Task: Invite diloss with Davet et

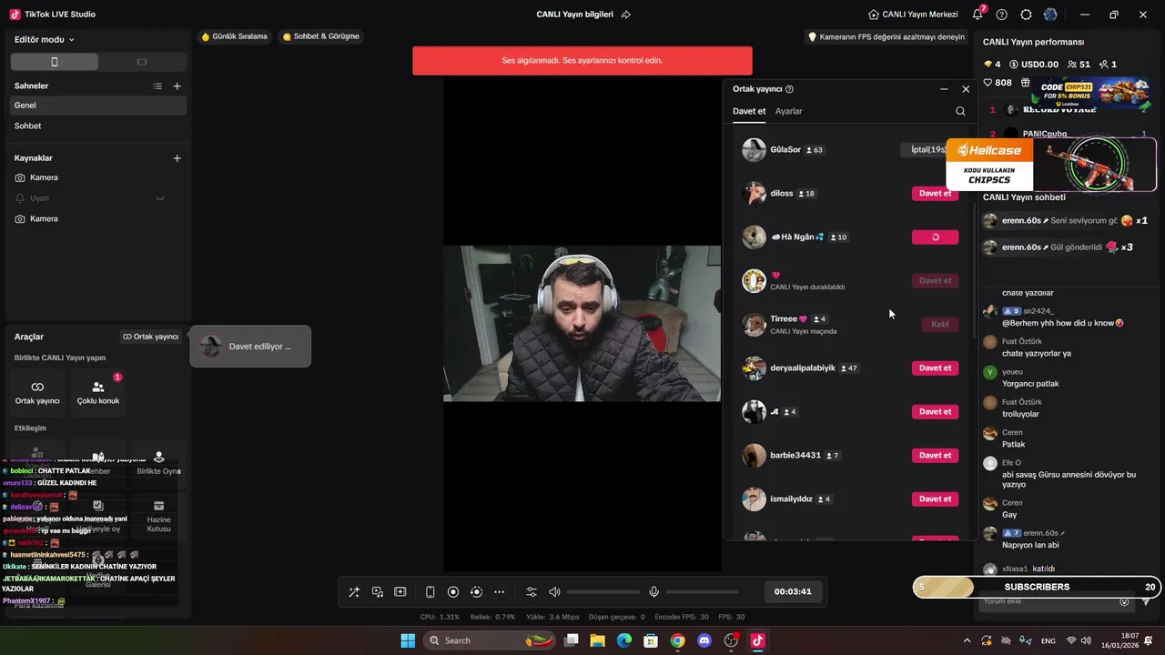Action: [935, 193]
